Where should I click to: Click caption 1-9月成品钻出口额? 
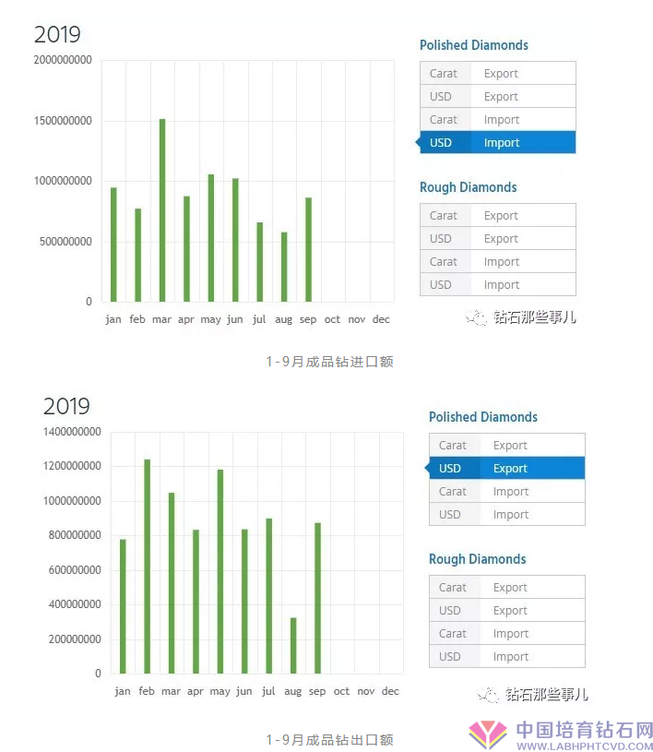click(330, 739)
